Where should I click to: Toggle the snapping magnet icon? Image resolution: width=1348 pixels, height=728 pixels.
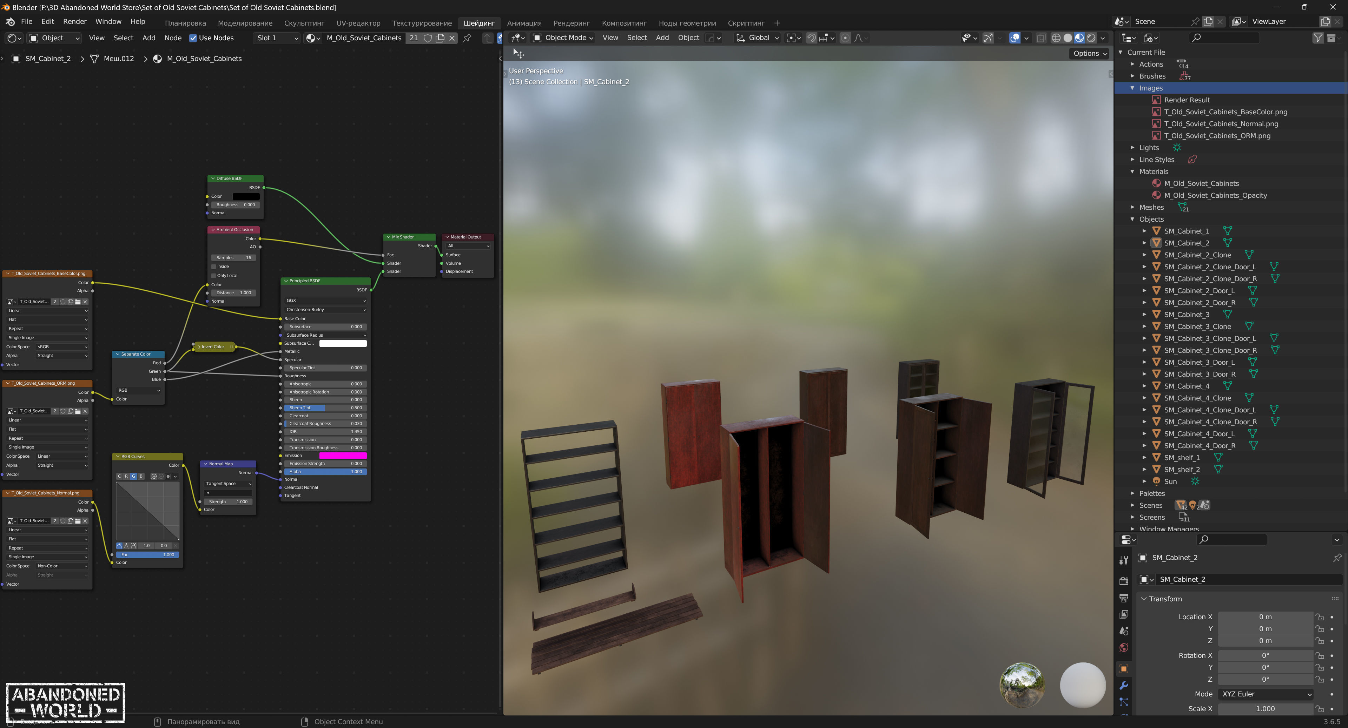(811, 38)
